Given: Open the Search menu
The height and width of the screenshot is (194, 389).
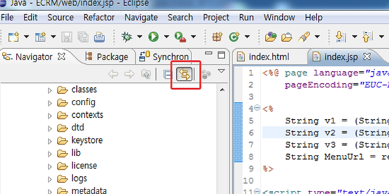Looking at the screenshot, I should point(180,18).
